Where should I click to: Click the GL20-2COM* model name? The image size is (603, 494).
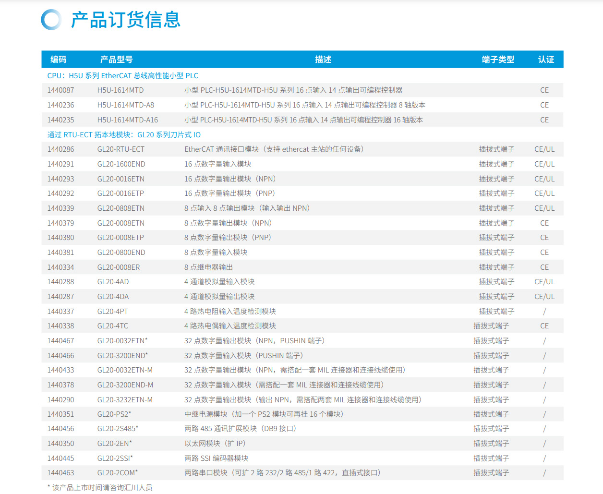coord(117,473)
